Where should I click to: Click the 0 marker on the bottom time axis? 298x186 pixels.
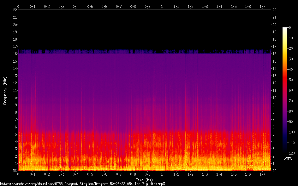[18, 174]
